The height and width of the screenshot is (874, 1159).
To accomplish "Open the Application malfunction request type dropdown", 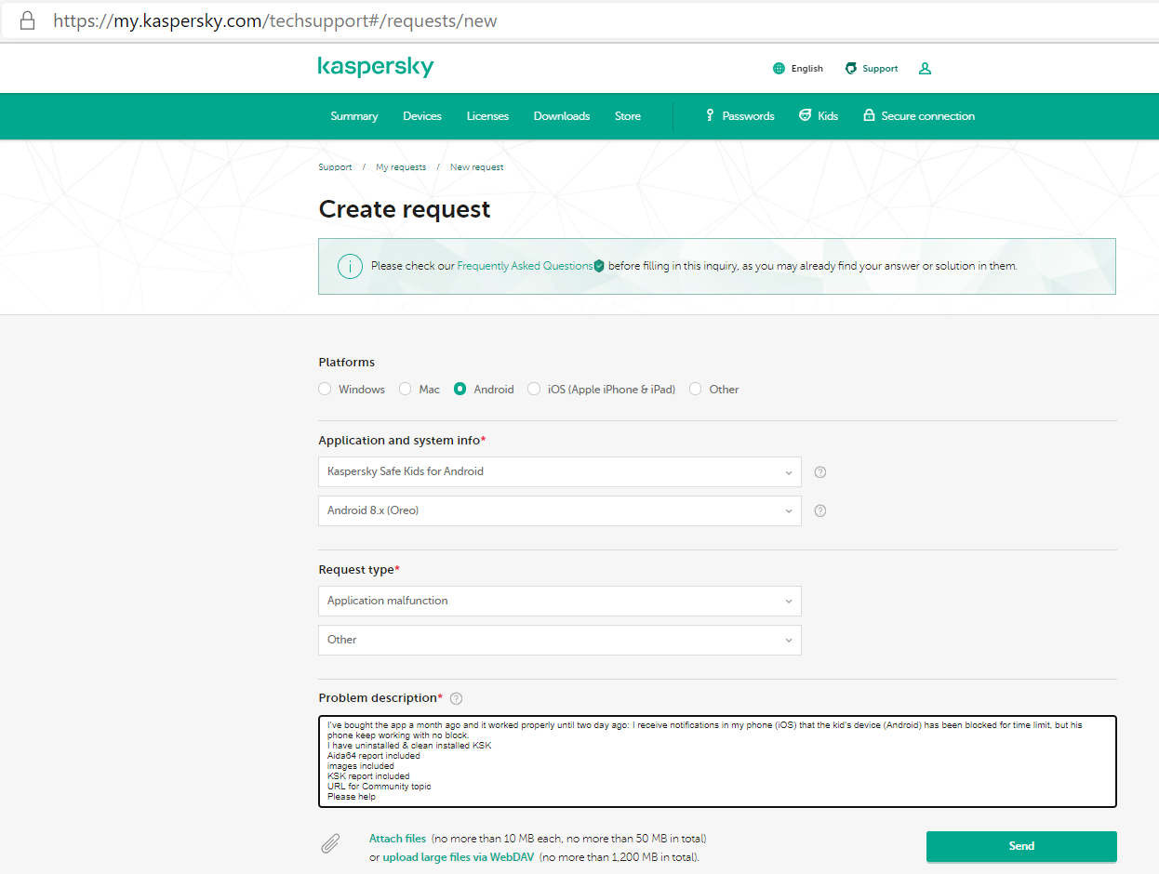I will coord(560,601).
